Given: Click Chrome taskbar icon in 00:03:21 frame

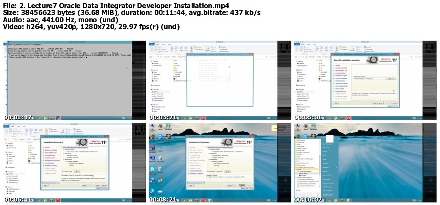Looking at the screenshot, I should (x=183, y=118).
